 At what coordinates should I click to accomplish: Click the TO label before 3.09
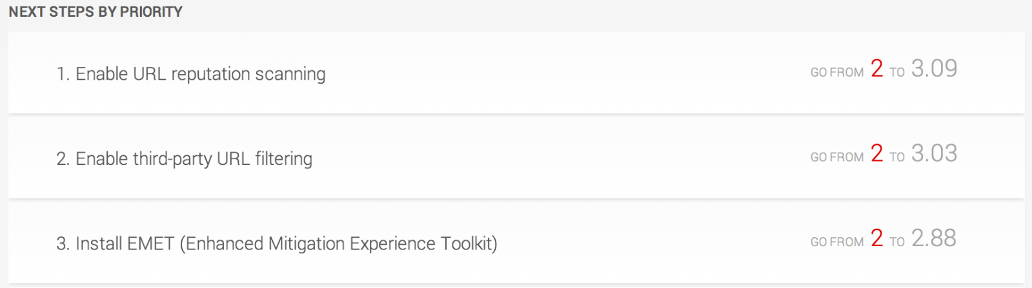897,73
